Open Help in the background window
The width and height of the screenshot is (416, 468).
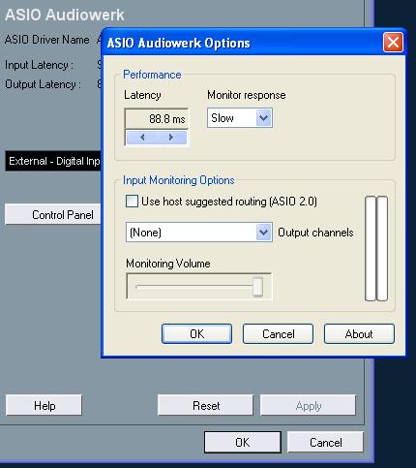pos(44,405)
